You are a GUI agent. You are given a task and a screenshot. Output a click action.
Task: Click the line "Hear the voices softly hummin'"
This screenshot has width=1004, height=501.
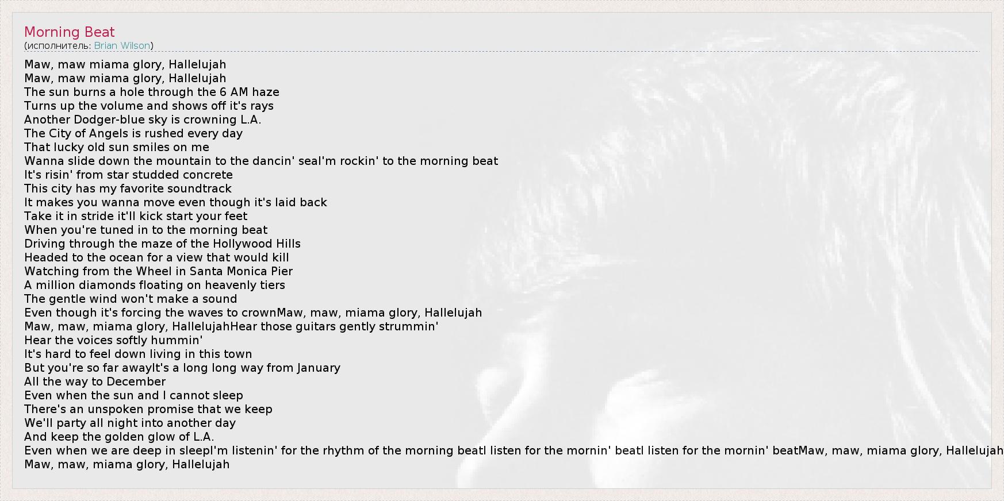(113, 340)
